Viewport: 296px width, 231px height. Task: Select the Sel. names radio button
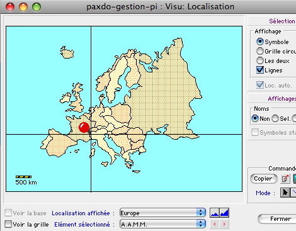[275, 118]
